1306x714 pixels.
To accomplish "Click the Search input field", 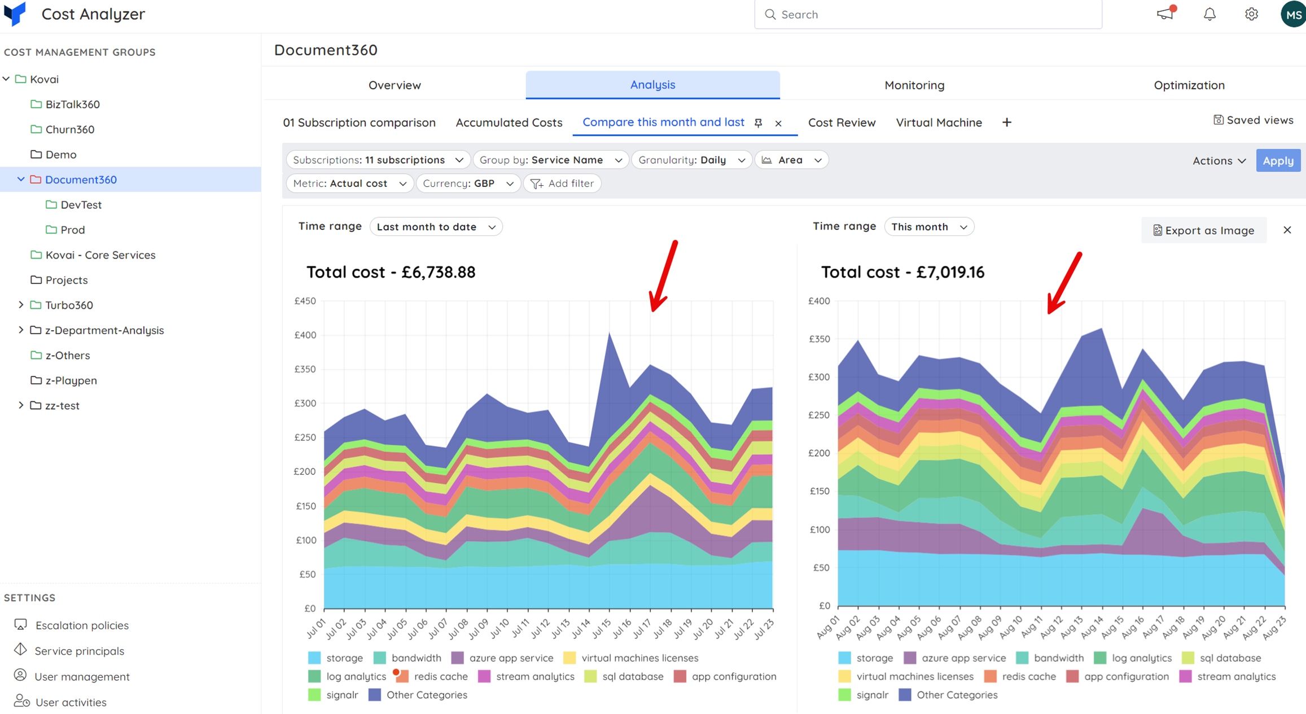I will 928,14.
